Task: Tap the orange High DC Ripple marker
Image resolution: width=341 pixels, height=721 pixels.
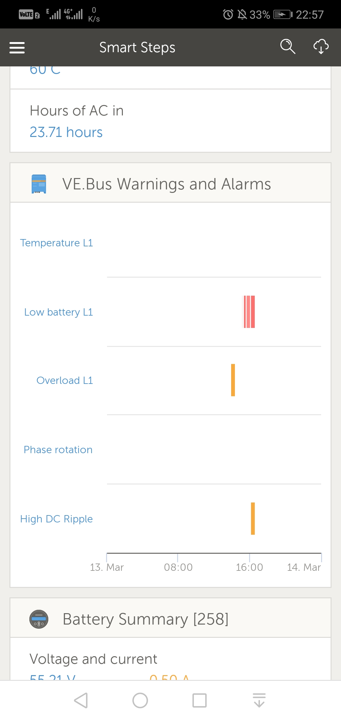Action: click(253, 519)
